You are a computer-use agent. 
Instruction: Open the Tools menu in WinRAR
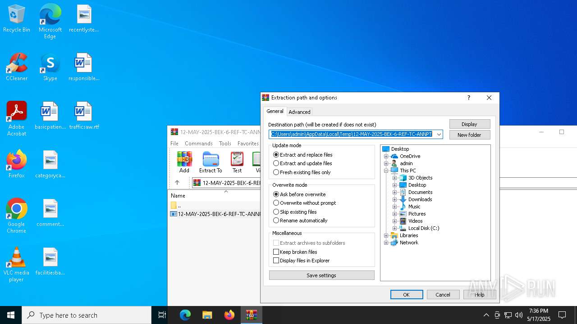pyautogui.click(x=225, y=144)
